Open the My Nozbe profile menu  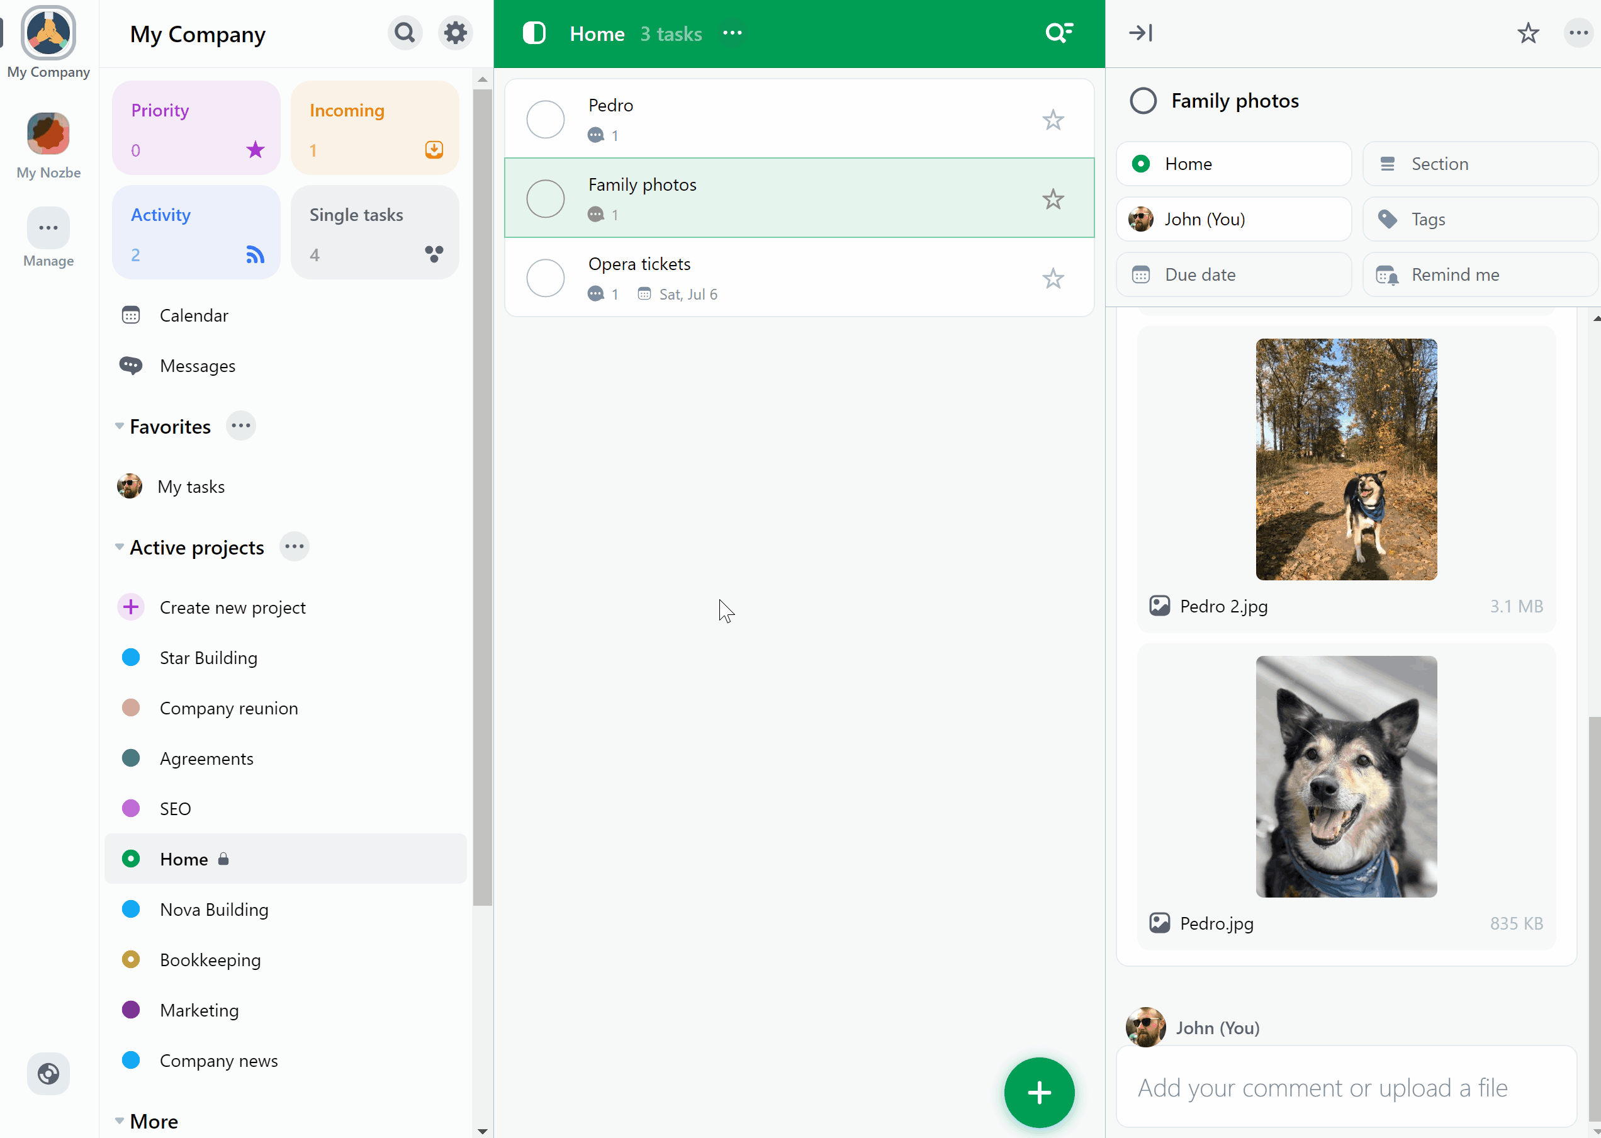pyautogui.click(x=48, y=133)
